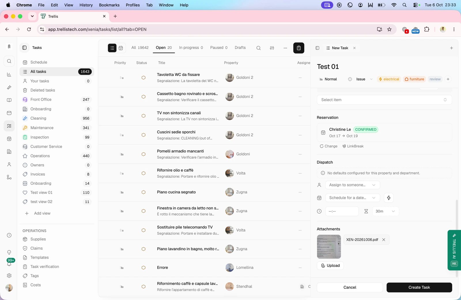Open the Schedule for a date dropdown

(353, 198)
